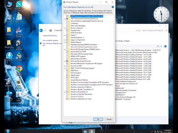The height and width of the screenshot is (133, 178).
Task: Click the Start button on taskbar
Action: [x=8, y=131]
